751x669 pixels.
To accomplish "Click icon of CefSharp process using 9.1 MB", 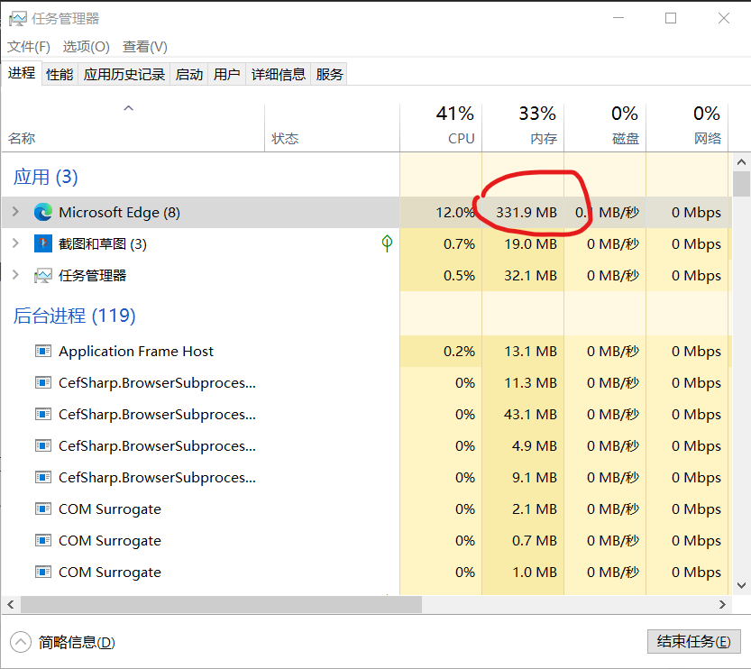I will (x=43, y=478).
